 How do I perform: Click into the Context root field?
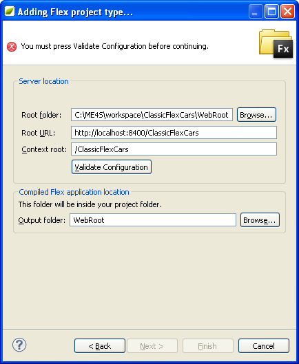pos(174,149)
